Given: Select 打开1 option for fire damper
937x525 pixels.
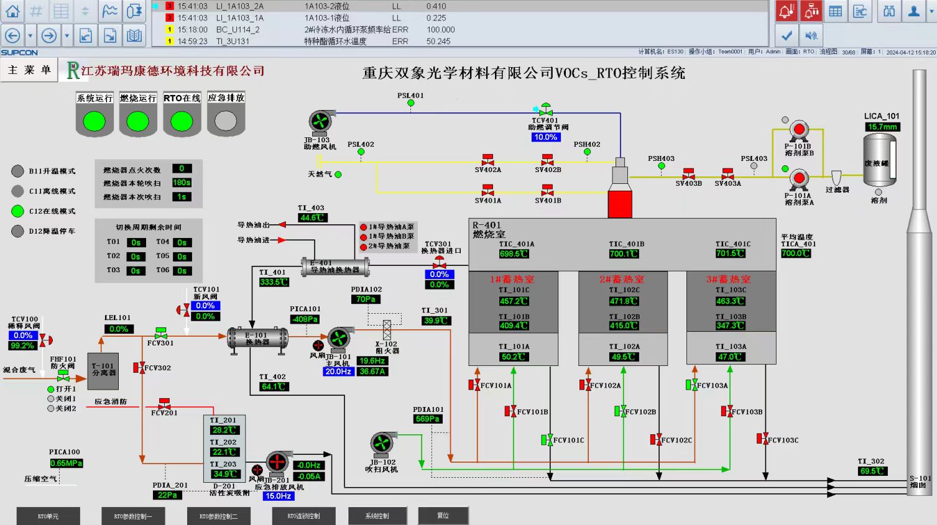Looking at the screenshot, I should tap(51, 389).
